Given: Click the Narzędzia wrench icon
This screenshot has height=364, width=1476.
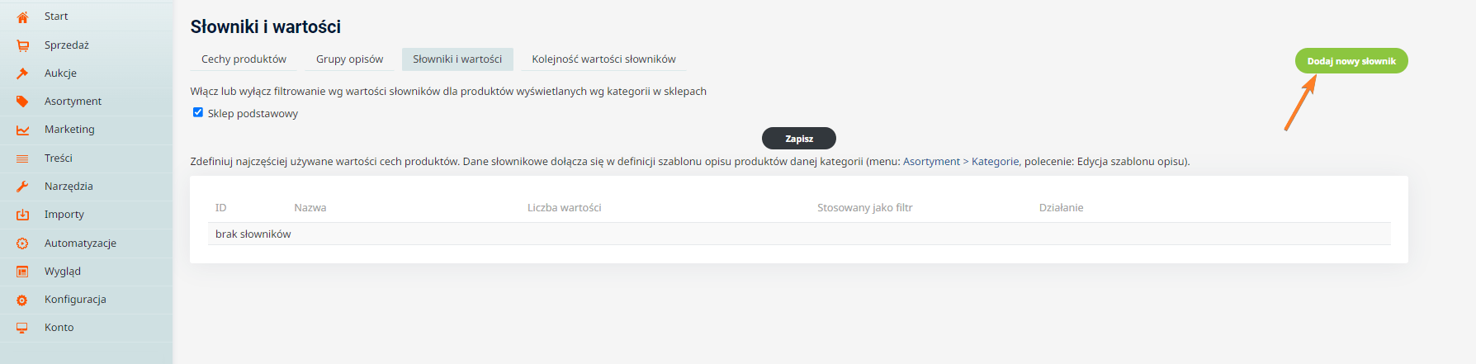Looking at the screenshot, I should coord(22,187).
